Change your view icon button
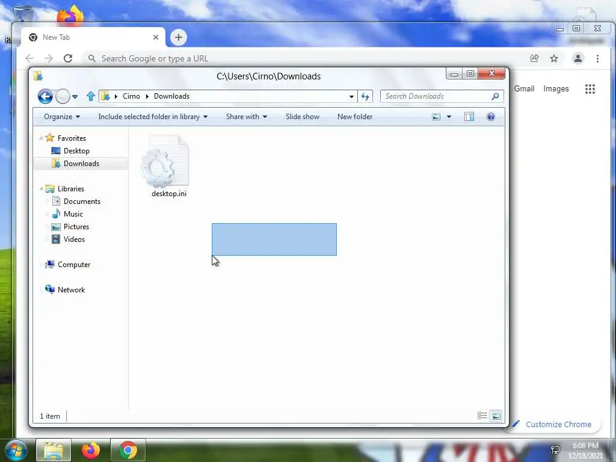Viewport: 616px width, 462px height. tap(436, 117)
